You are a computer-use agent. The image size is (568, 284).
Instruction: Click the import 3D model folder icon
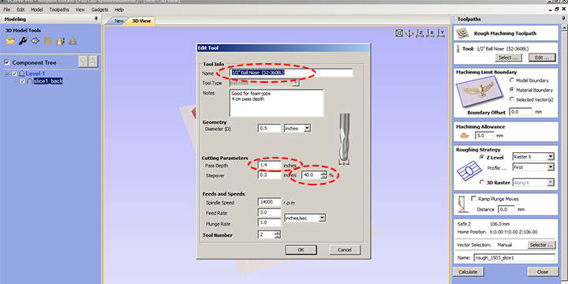click(10, 41)
